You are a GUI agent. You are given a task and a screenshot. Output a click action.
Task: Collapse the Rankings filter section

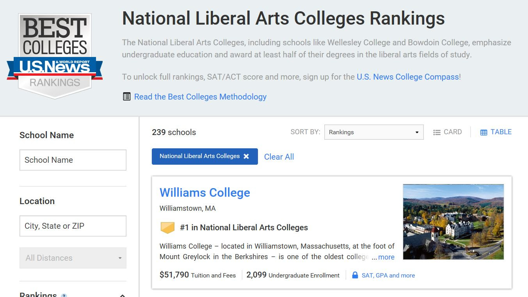coord(122,295)
